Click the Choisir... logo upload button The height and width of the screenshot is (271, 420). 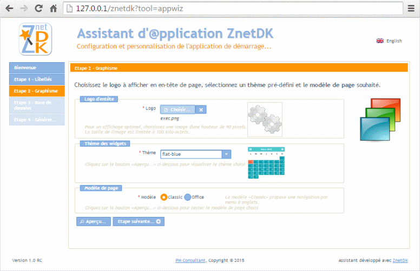[x=178, y=109]
